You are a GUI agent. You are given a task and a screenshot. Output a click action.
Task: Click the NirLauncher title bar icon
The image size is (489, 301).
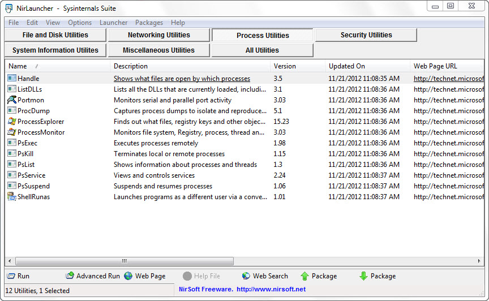[x=9, y=8]
